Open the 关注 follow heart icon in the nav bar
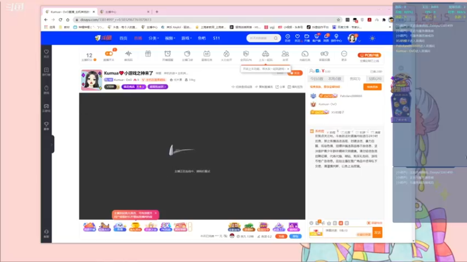 point(297,38)
